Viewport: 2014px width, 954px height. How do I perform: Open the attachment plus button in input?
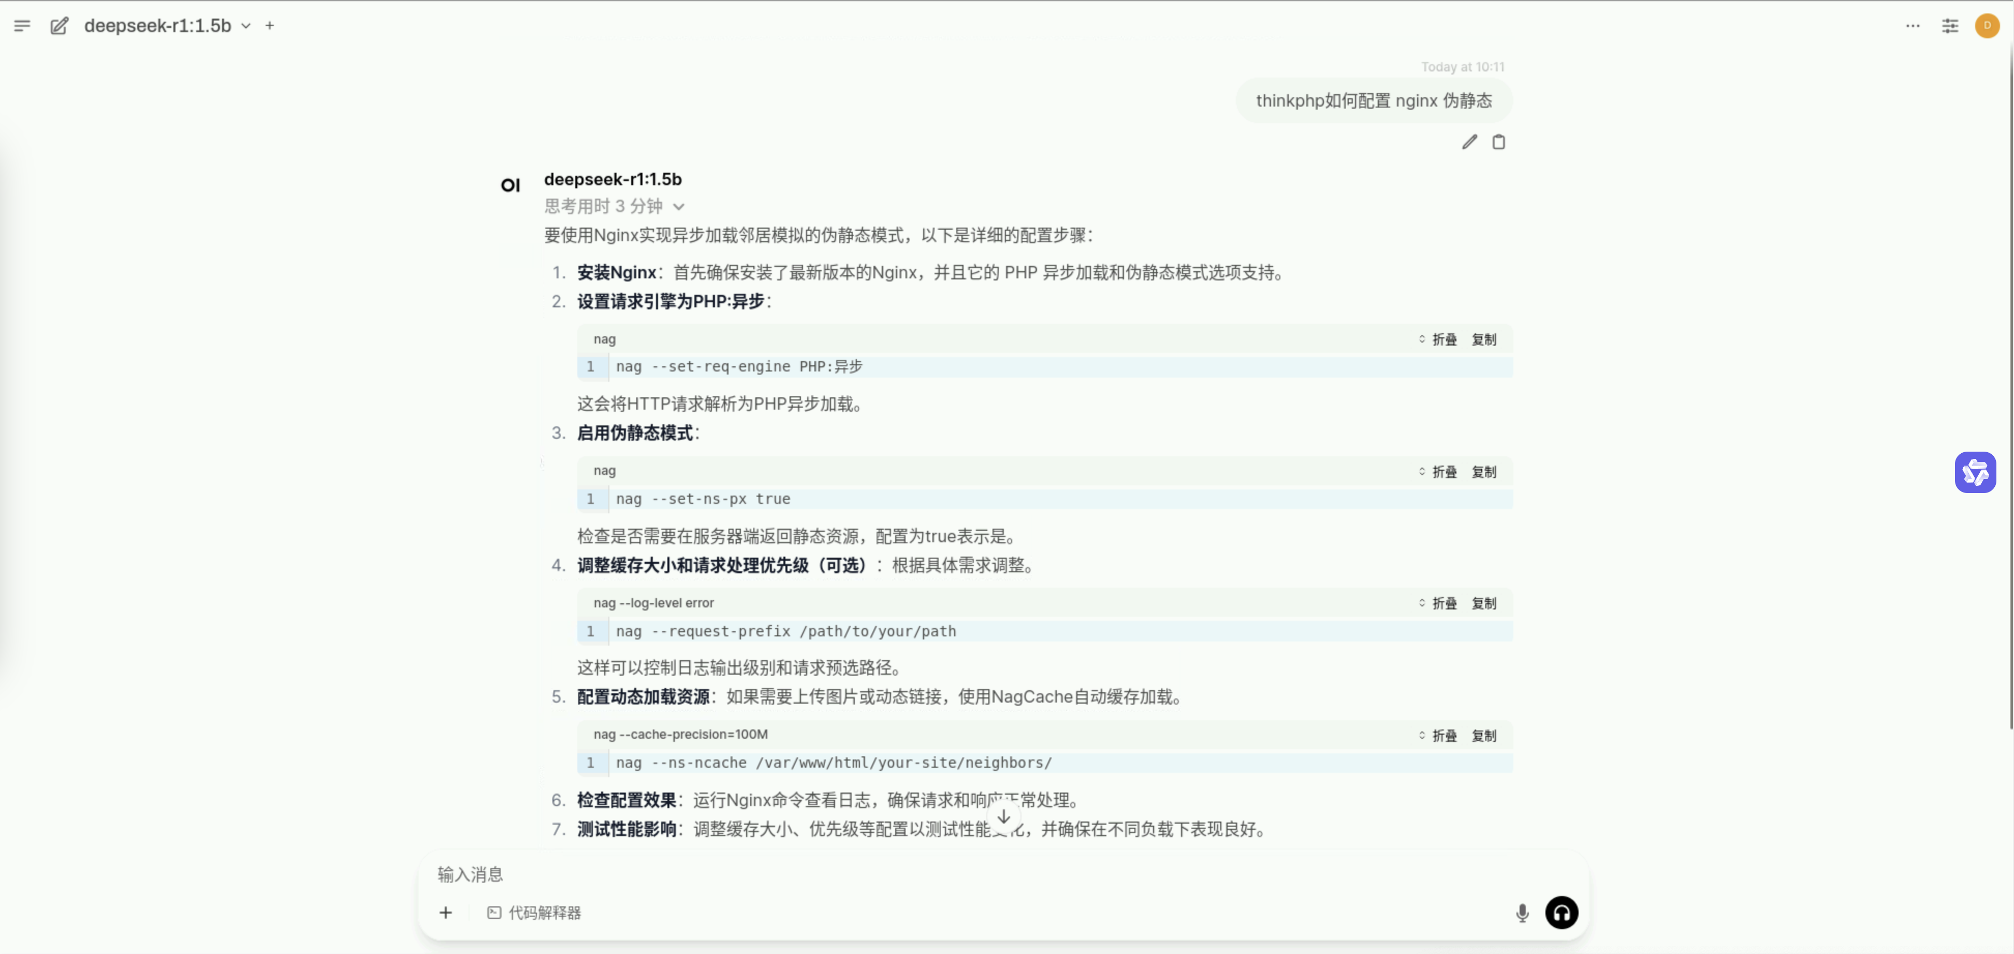pos(446,913)
